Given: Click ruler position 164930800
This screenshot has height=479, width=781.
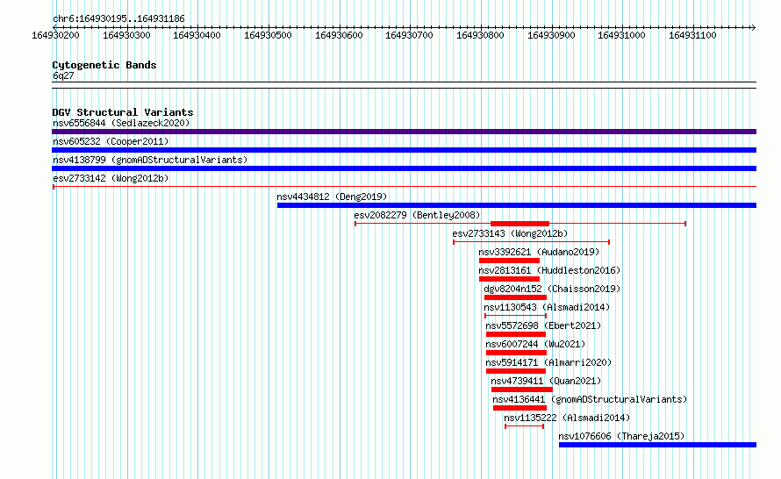Looking at the screenshot, I should click(480, 35).
